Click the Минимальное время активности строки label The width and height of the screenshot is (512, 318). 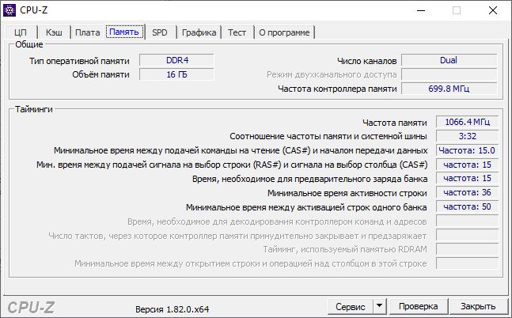347,193
